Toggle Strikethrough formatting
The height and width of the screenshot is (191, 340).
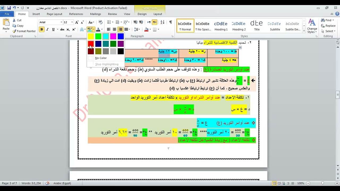click(x=62, y=29)
